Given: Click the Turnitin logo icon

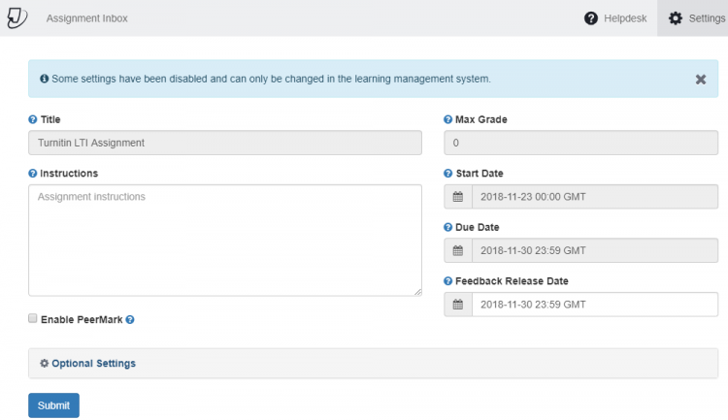Looking at the screenshot, I should [17, 18].
